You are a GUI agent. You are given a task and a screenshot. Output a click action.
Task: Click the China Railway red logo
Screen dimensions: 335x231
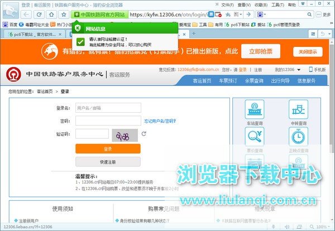click(x=13, y=74)
